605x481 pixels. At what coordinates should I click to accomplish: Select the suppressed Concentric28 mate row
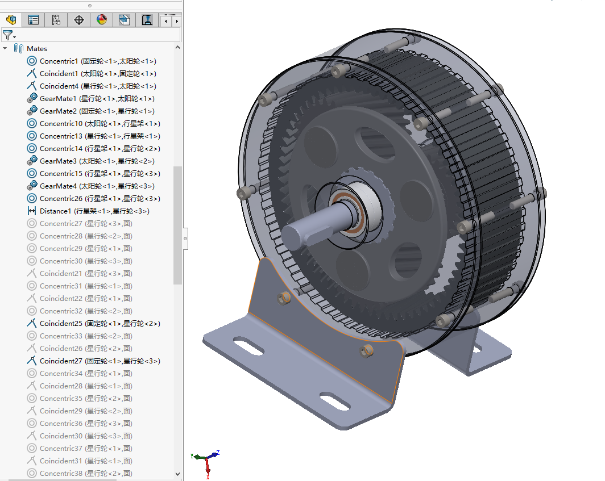coord(80,236)
